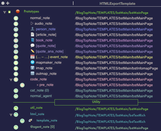
Task: Click the abcd badge on outmap_note
Action: pyautogui.click(x=32, y=73)
